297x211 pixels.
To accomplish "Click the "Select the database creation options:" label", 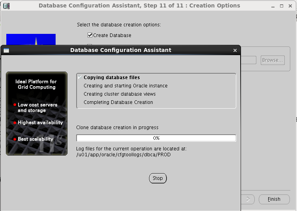I will 119,25.
